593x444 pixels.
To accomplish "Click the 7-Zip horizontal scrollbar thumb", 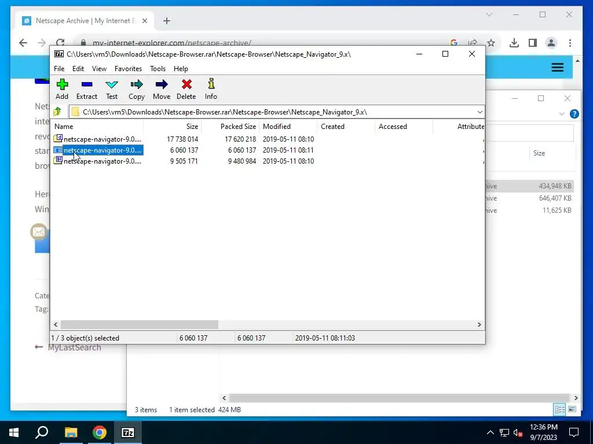I will [x=140, y=324].
